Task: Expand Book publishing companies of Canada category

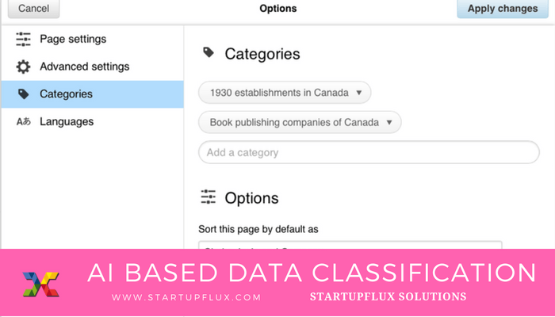Action: (300, 122)
